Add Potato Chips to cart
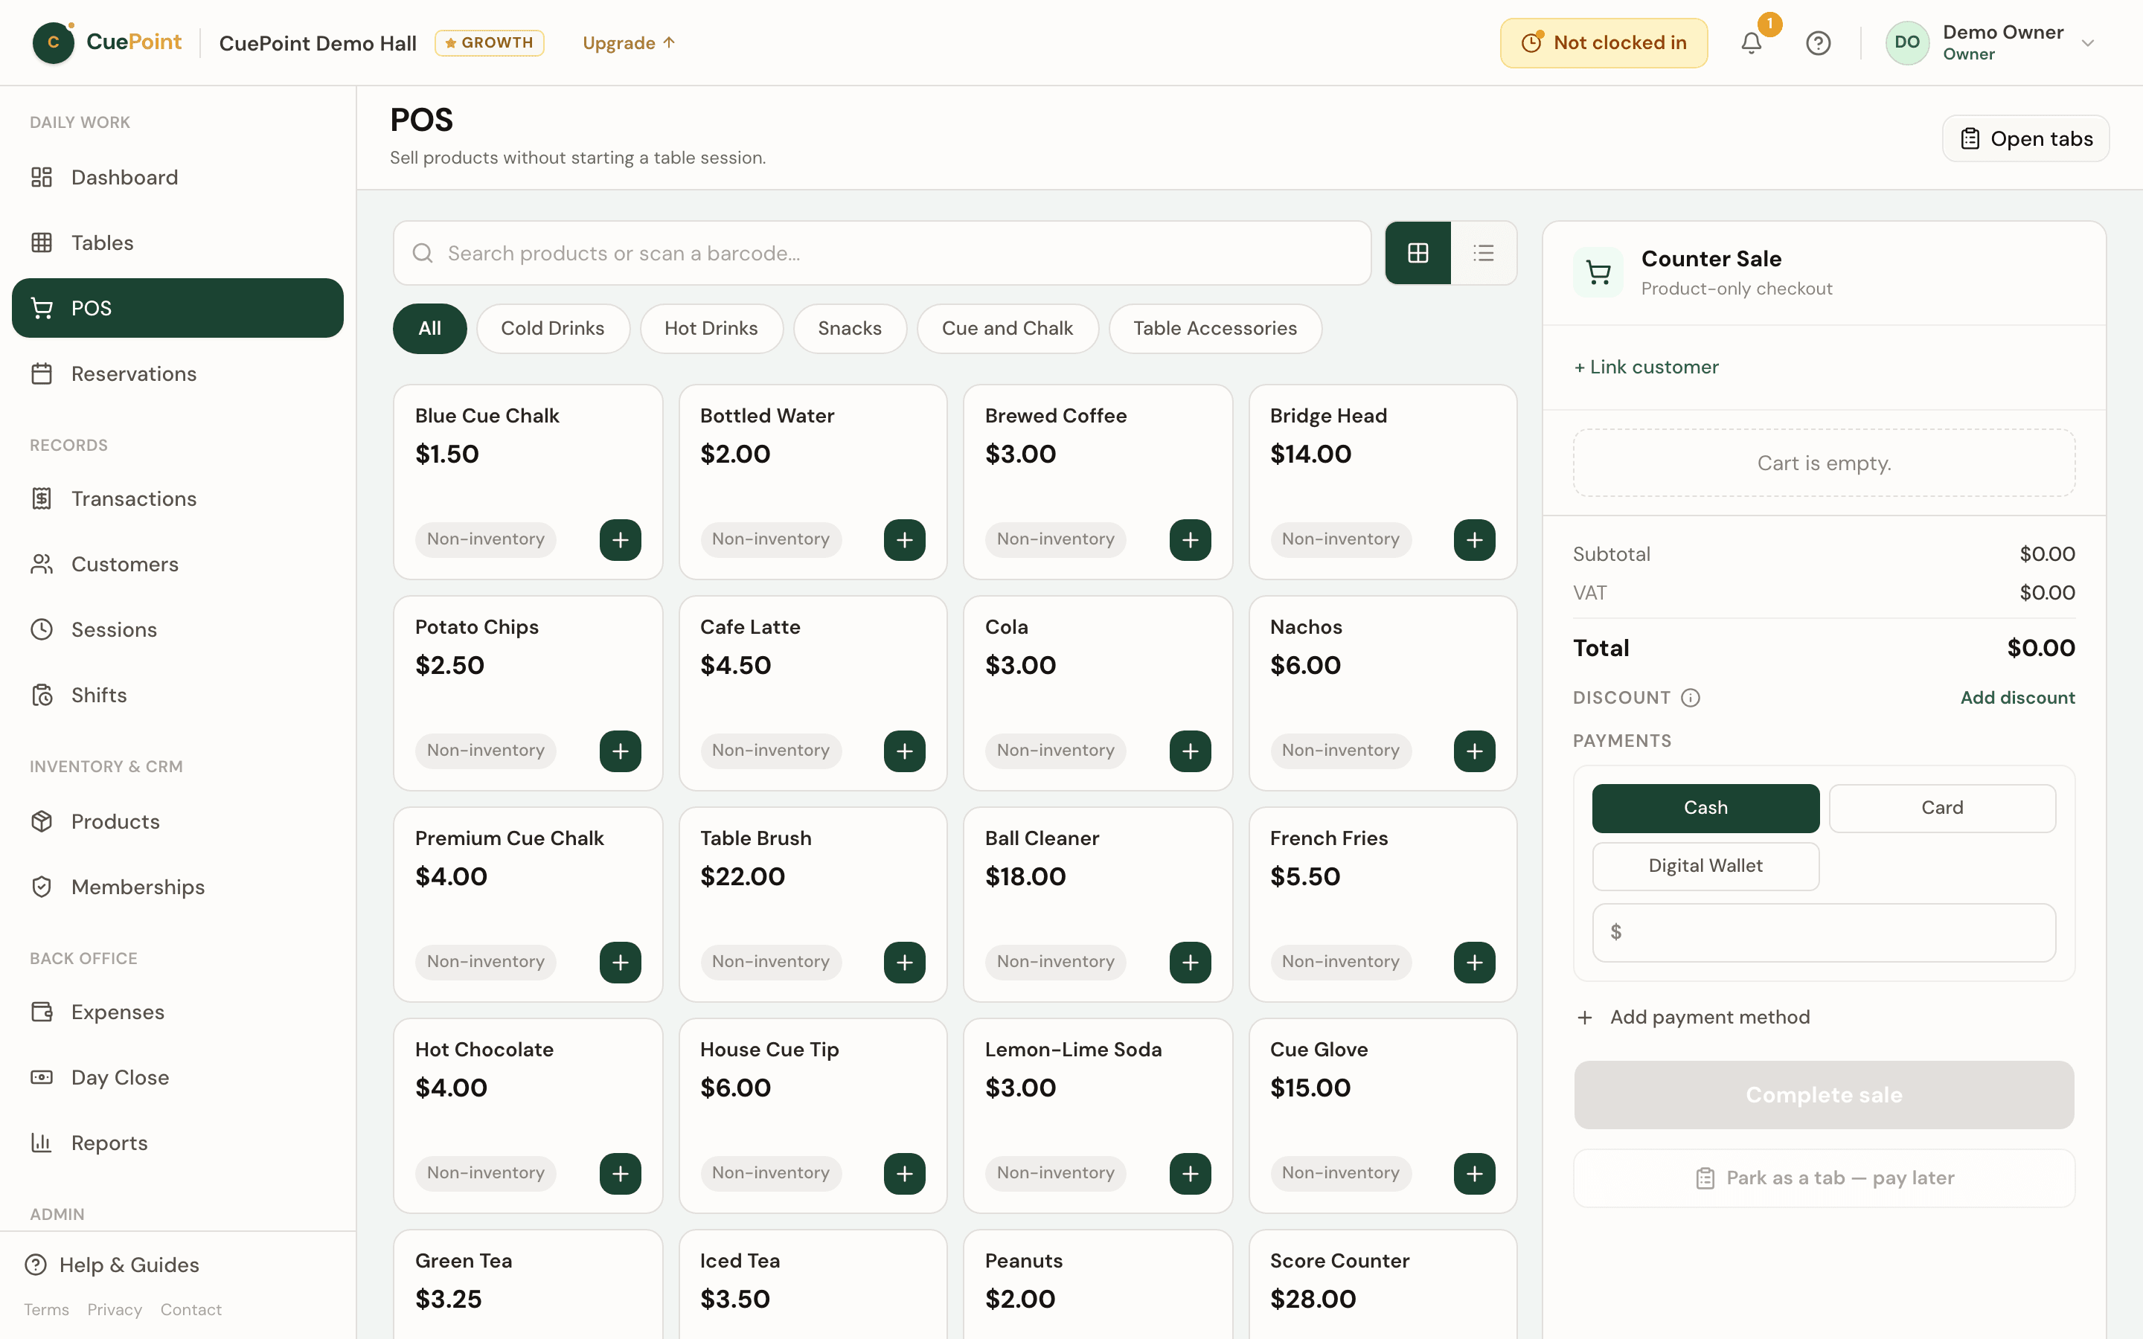 pos(620,751)
